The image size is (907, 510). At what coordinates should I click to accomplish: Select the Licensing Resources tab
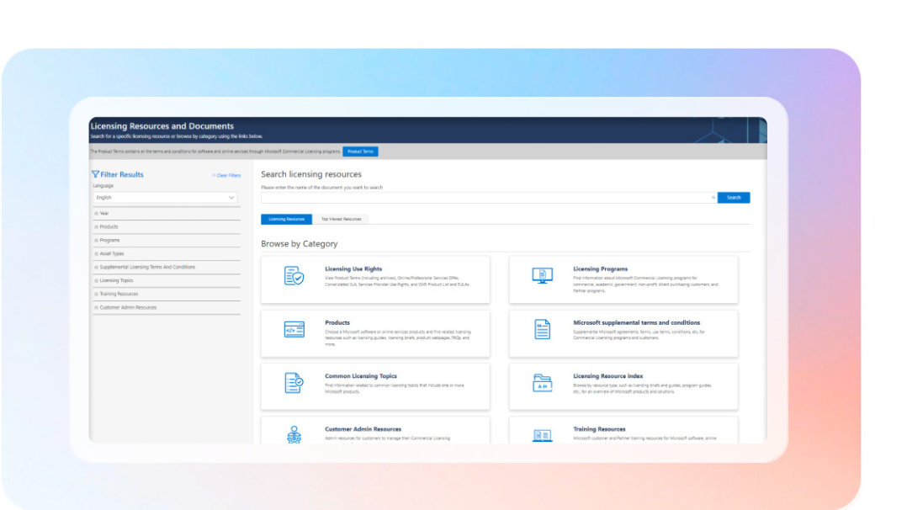[286, 219]
